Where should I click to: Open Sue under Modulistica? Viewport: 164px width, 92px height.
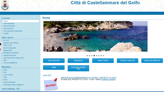[x=5, y=72]
